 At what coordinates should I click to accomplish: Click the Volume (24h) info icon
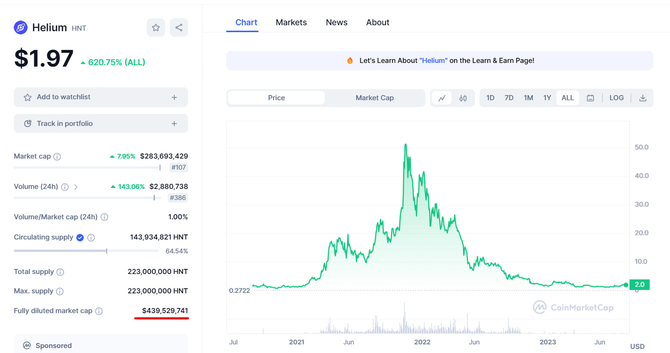[x=65, y=187]
